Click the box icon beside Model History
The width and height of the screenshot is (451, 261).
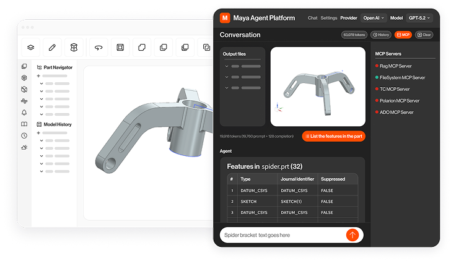pyautogui.click(x=39, y=124)
